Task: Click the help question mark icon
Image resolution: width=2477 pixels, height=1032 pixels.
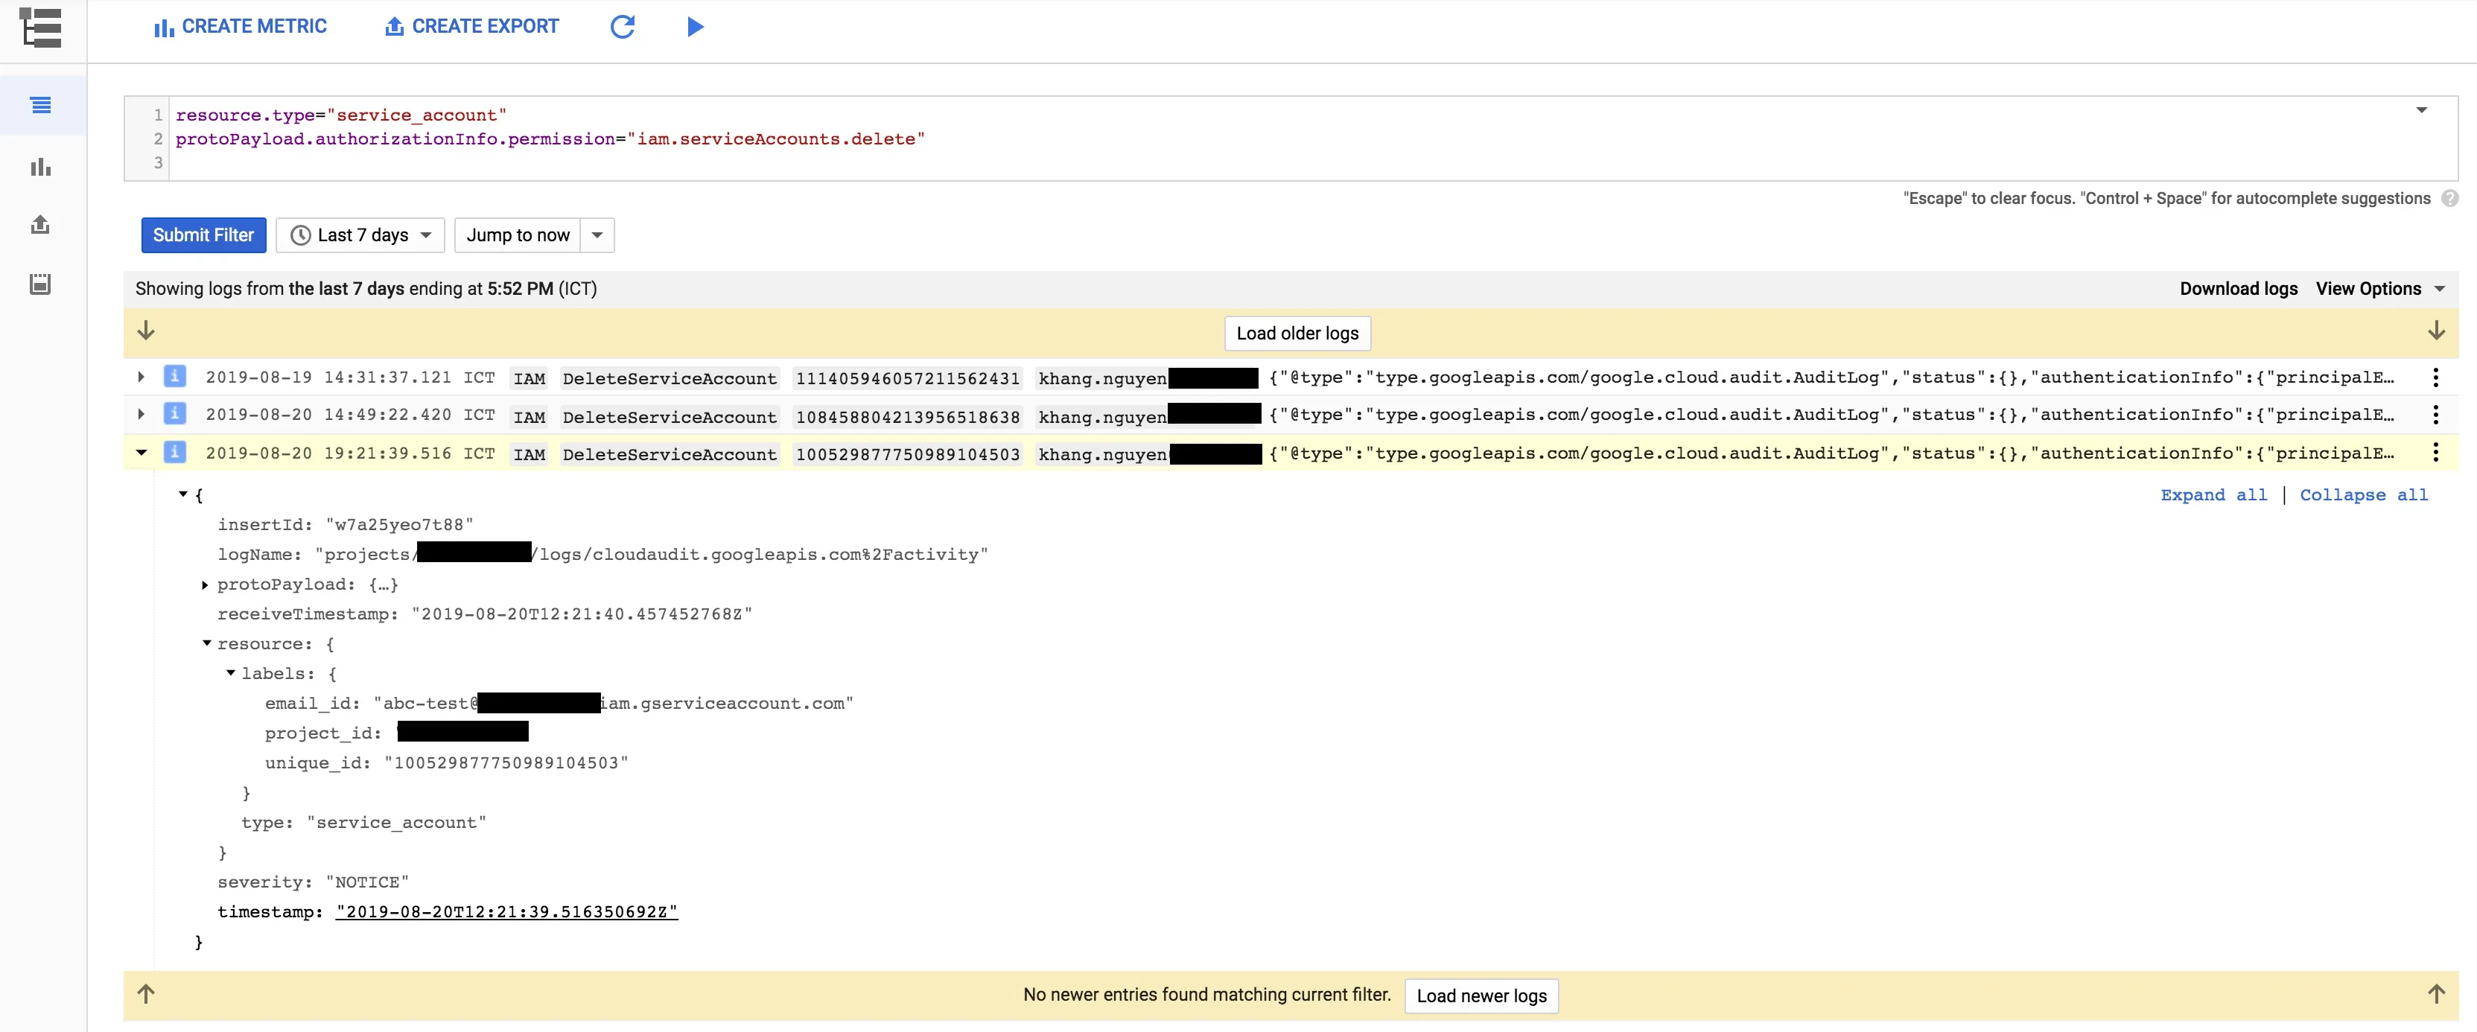Action: [x=2449, y=198]
